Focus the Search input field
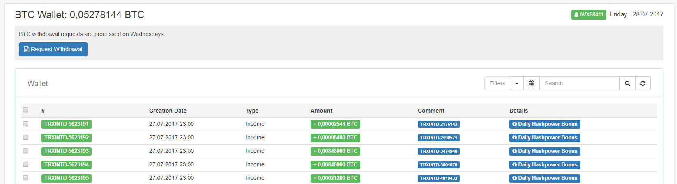The image size is (677, 184). [579, 83]
